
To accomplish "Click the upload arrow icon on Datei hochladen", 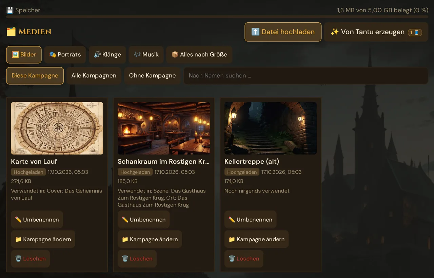I will tap(255, 32).
